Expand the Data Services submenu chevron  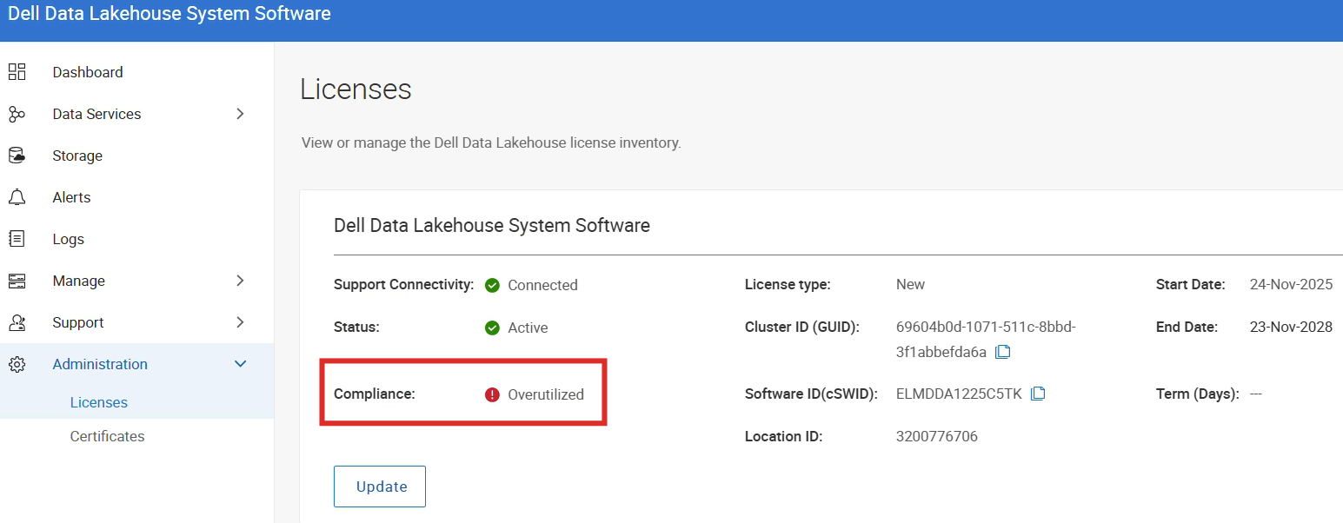click(x=241, y=114)
